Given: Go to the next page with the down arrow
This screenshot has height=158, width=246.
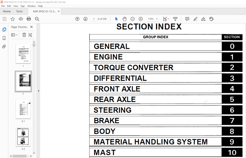Looking at the screenshot, I should click(x=85, y=19).
